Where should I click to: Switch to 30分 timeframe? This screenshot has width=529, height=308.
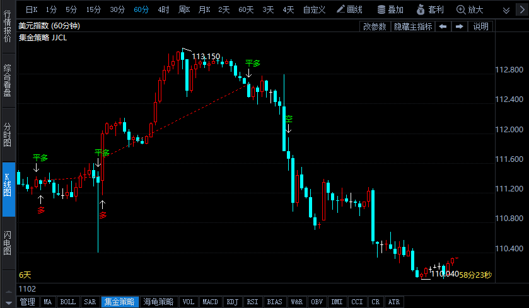click(x=117, y=10)
